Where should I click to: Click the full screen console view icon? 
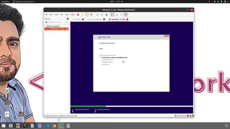pyautogui.click(x=126, y=15)
